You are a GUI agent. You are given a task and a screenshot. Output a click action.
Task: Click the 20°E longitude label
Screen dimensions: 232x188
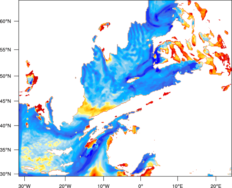point(216,186)
